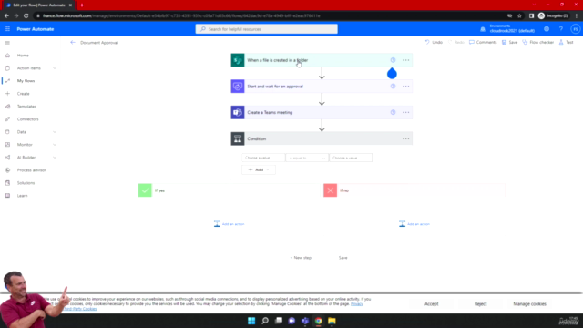583x328 pixels.
Task: Click the SharePoint trigger icon
Action: click(238, 60)
